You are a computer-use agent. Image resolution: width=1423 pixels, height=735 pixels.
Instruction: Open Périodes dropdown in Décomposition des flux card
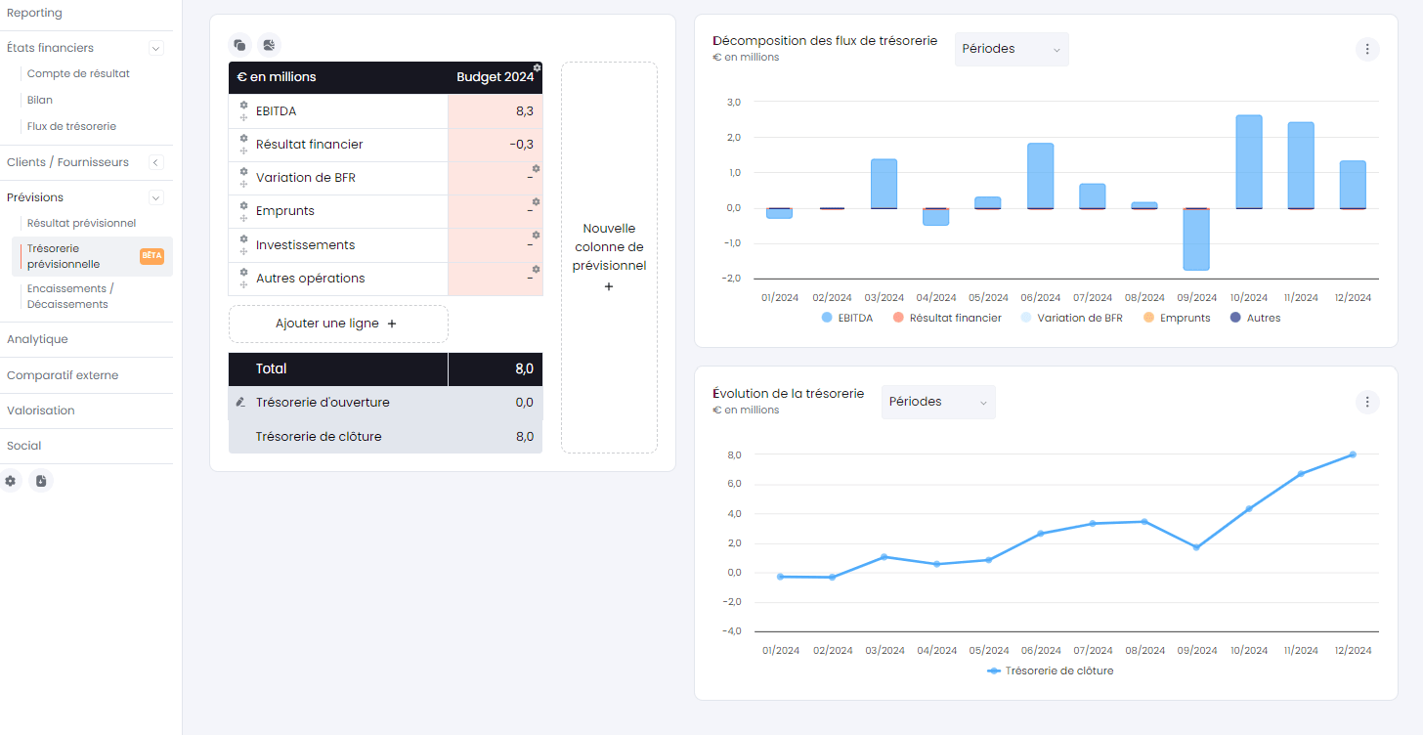coord(1012,49)
